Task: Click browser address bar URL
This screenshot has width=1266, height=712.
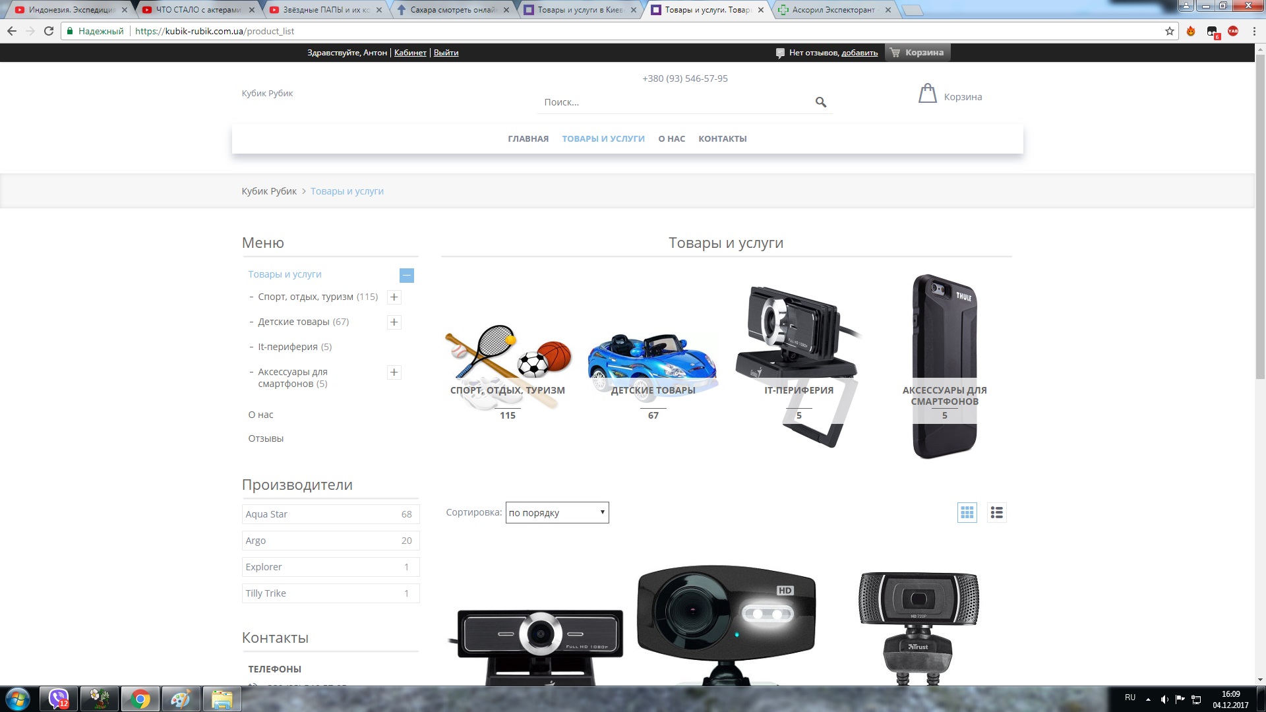Action: 215,31
